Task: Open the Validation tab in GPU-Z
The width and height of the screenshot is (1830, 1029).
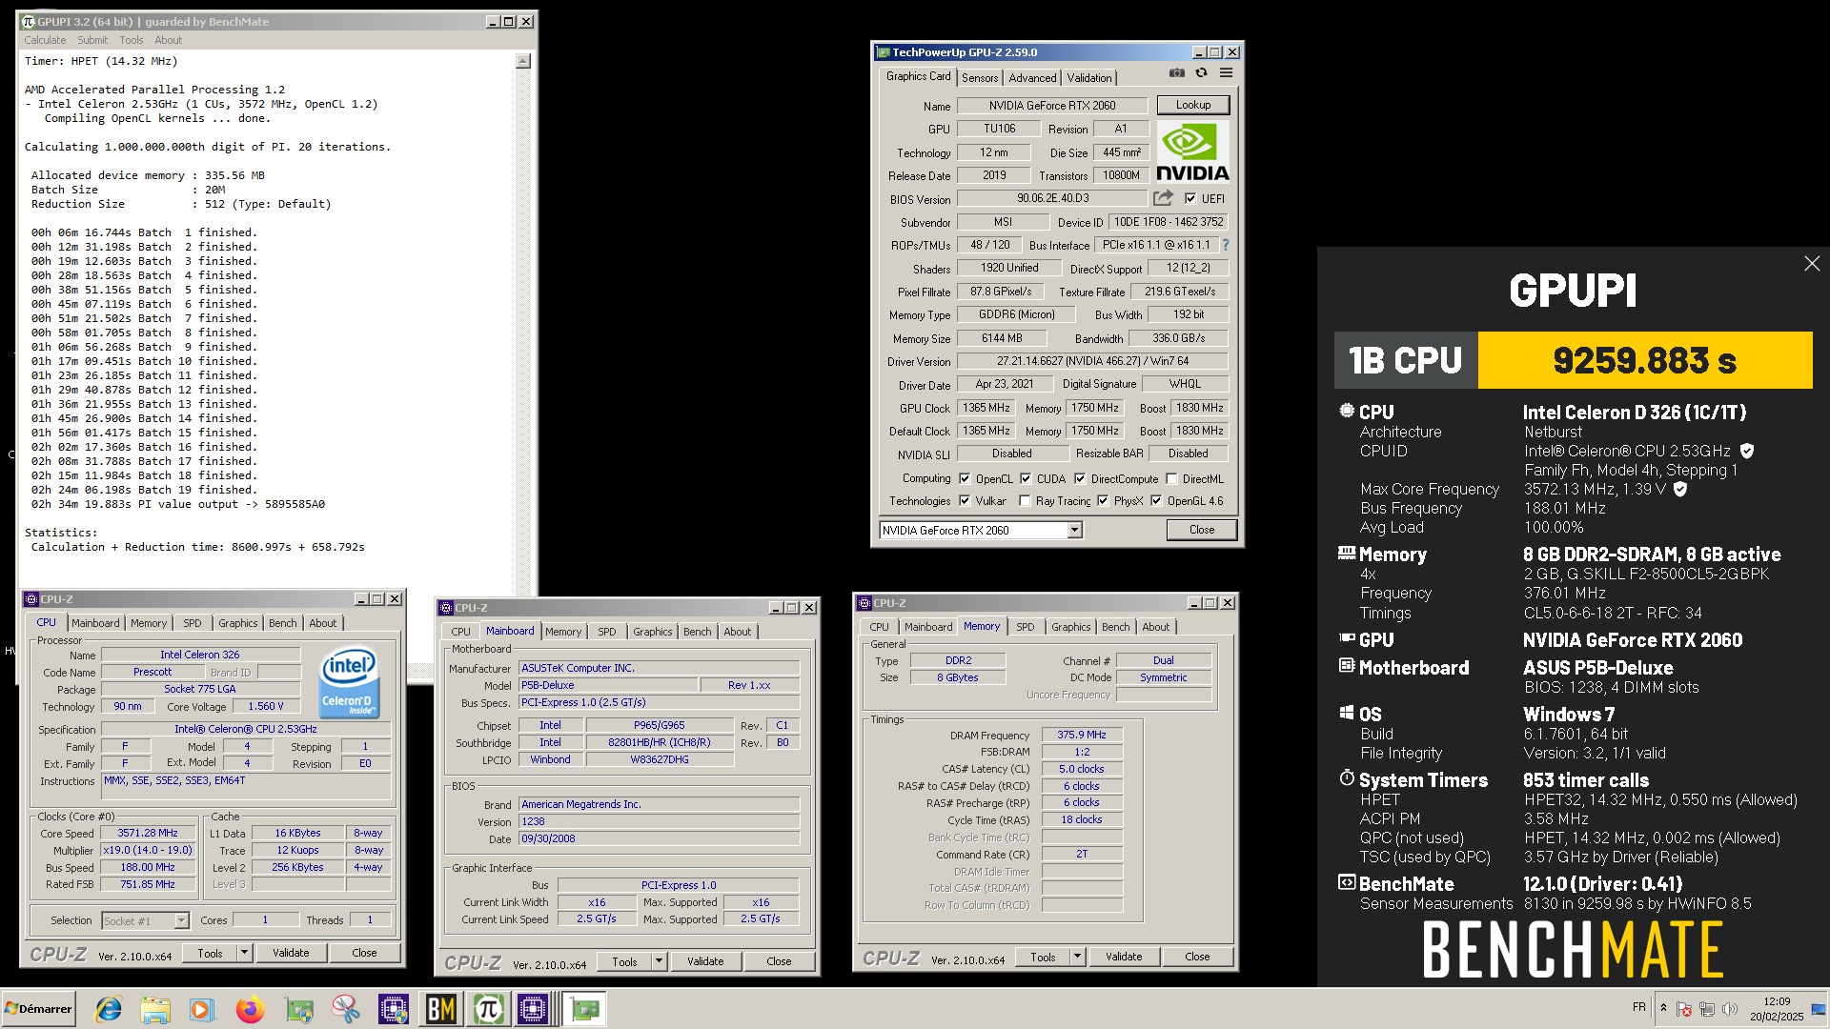Action: (x=1089, y=78)
